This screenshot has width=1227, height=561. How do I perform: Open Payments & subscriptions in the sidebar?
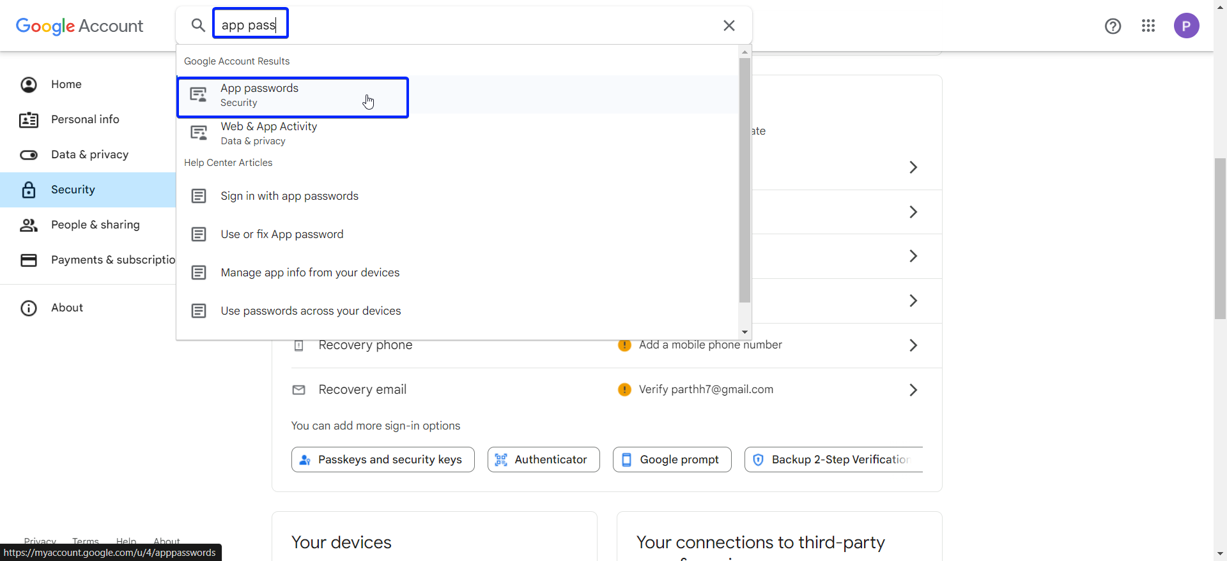[88, 260]
